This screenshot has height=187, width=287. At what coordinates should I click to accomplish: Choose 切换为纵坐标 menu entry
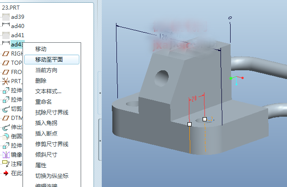click(x=52, y=176)
